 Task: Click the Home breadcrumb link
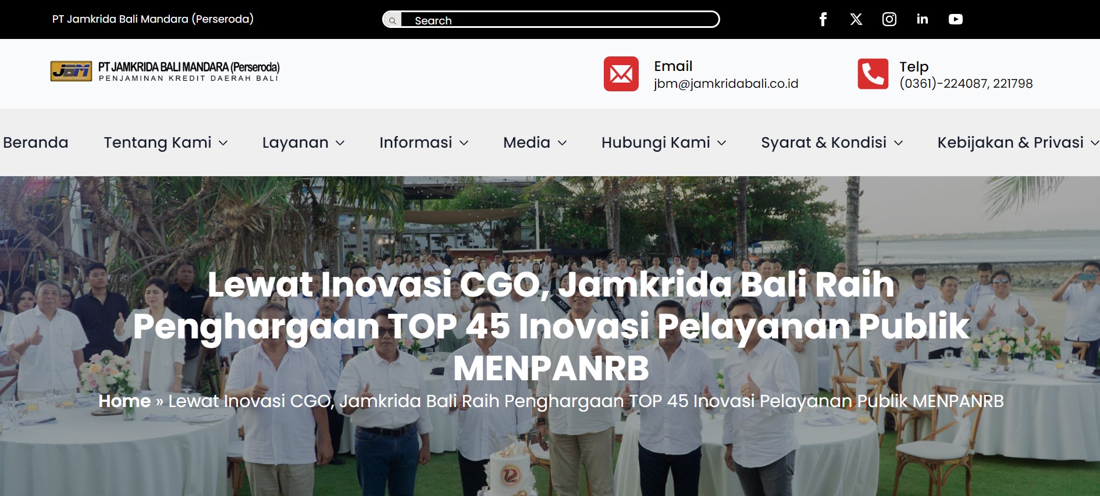tap(124, 401)
